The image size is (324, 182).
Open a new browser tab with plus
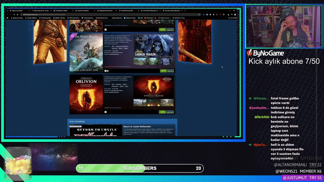(x=185, y=11)
